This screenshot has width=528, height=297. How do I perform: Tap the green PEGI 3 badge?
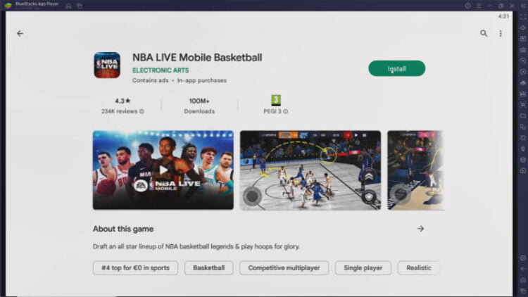[x=276, y=100]
